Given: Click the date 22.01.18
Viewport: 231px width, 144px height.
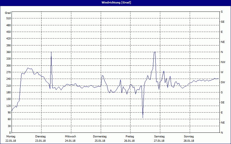Looking at the screenshot, I should 11,141.
